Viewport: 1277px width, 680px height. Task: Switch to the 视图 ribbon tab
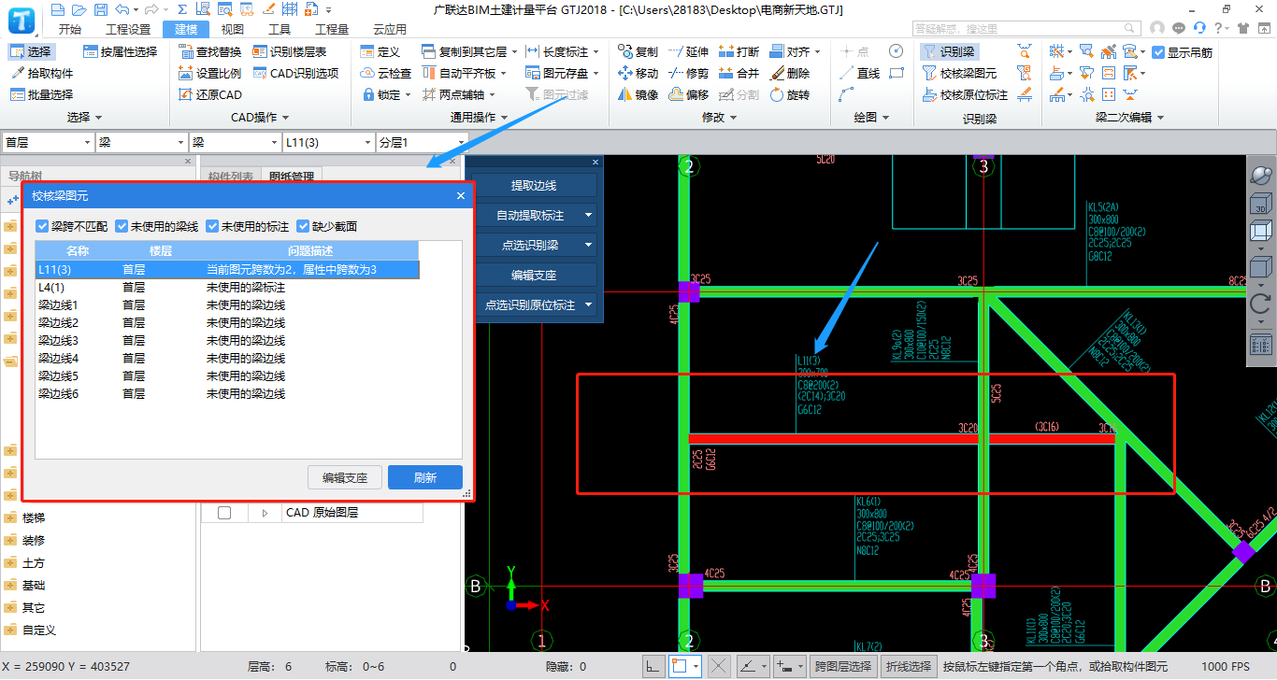click(x=232, y=29)
